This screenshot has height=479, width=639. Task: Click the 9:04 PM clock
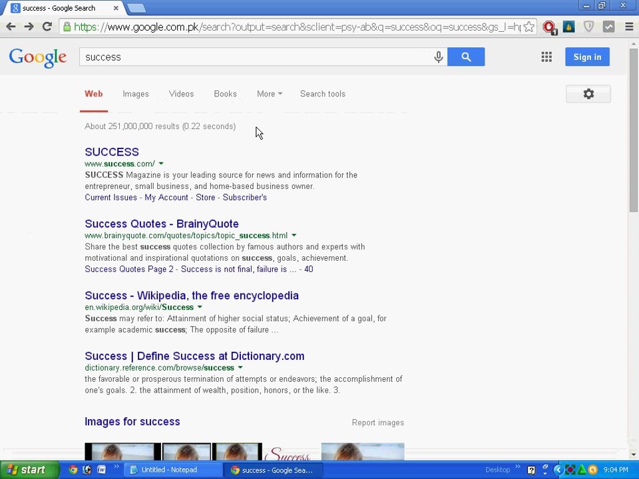click(x=615, y=470)
